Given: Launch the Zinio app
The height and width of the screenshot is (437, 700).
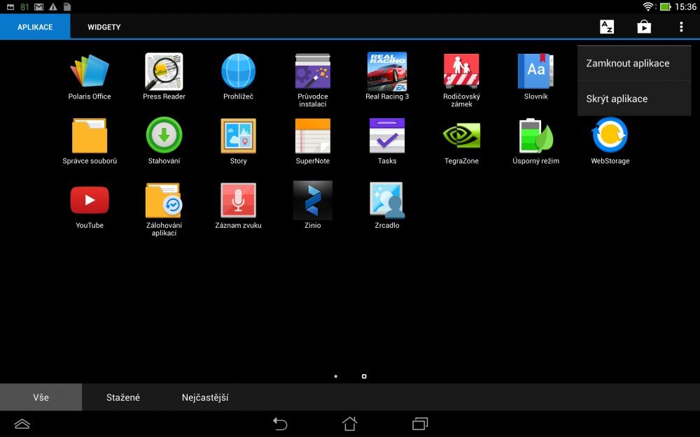Looking at the screenshot, I should pos(312,201).
